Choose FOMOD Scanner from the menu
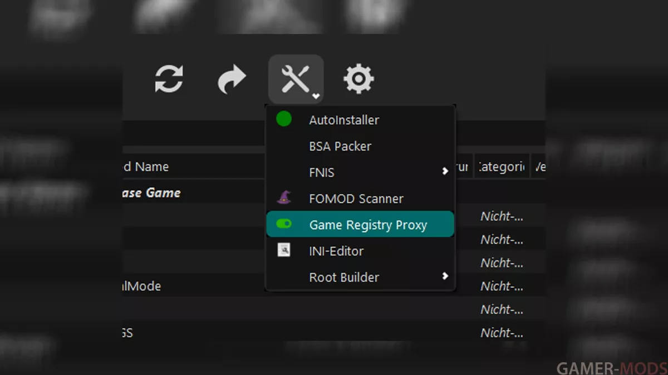The width and height of the screenshot is (668, 375). coord(356,199)
